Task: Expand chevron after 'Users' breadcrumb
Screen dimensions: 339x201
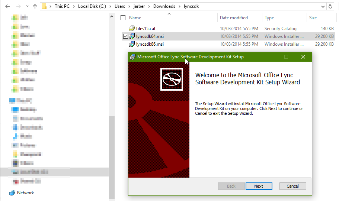Action: pos(129,6)
